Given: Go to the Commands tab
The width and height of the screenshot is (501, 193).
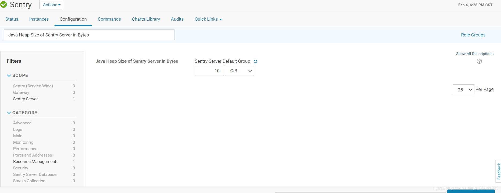Looking at the screenshot, I should (109, 19).
